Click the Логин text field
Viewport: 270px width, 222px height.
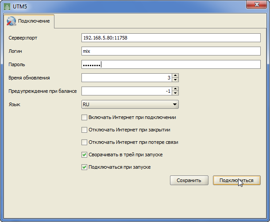pos(171,51)
